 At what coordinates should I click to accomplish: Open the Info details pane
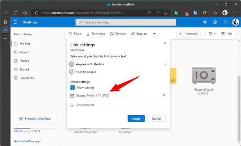226,34
